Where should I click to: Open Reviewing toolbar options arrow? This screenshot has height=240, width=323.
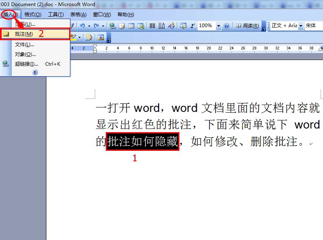click(x=109, y=38)
